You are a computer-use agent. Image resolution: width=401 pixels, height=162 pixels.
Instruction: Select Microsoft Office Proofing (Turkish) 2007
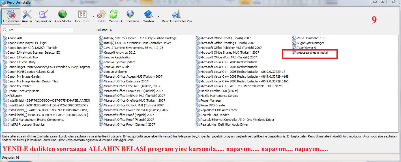pos(225,43)
